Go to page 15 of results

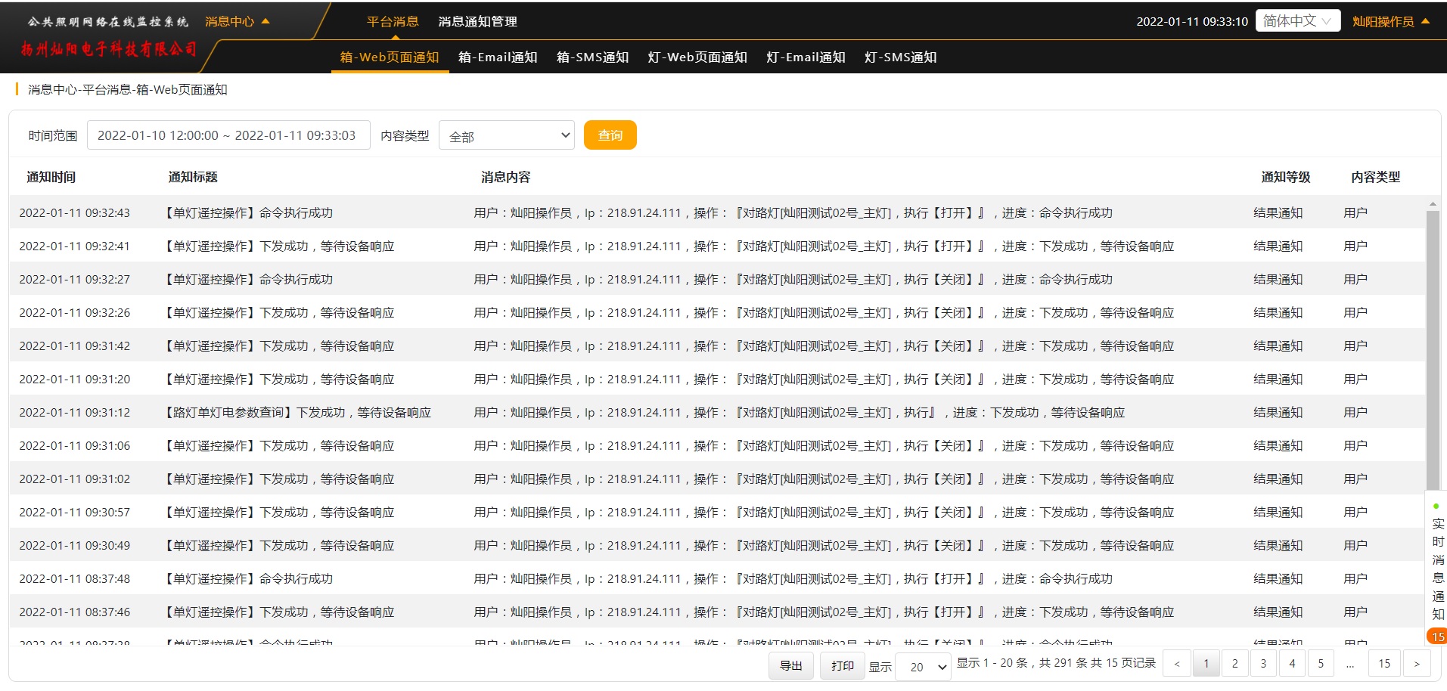point(1383,664)
